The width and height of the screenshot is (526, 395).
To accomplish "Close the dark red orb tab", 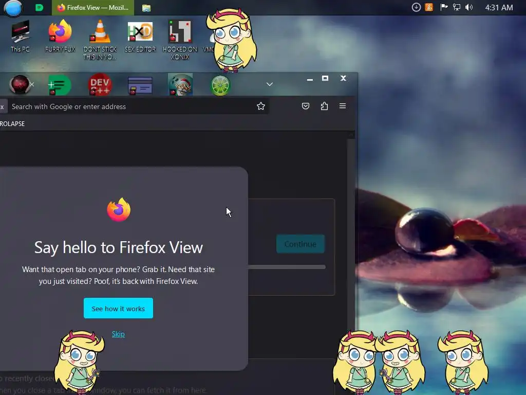I will point(32,84).
